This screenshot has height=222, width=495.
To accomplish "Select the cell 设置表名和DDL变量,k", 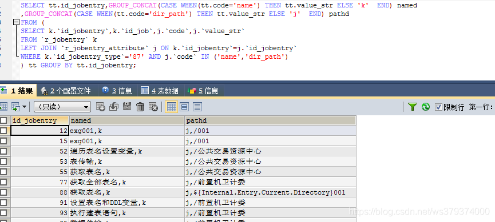I will 127,203.
